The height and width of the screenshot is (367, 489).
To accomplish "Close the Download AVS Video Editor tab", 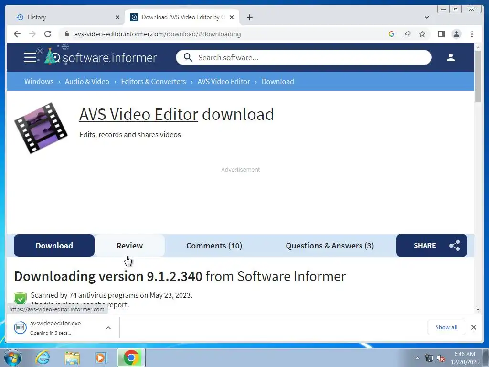I will coord(232,17).
